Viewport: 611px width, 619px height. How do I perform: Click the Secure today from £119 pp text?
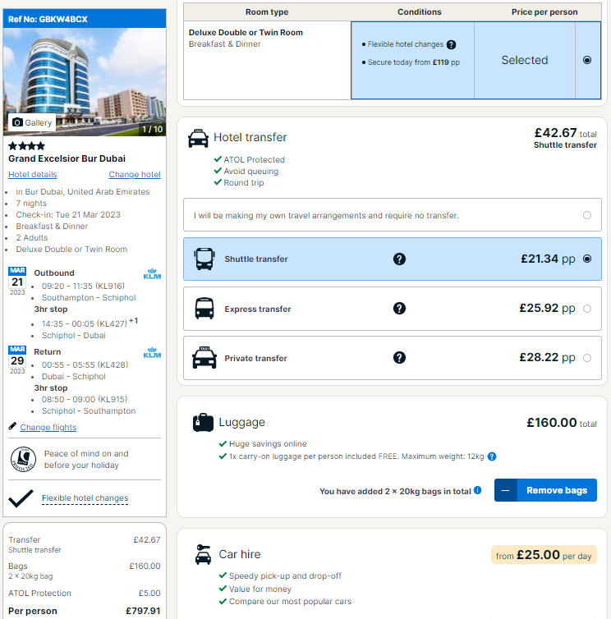(x=414, y=62)
